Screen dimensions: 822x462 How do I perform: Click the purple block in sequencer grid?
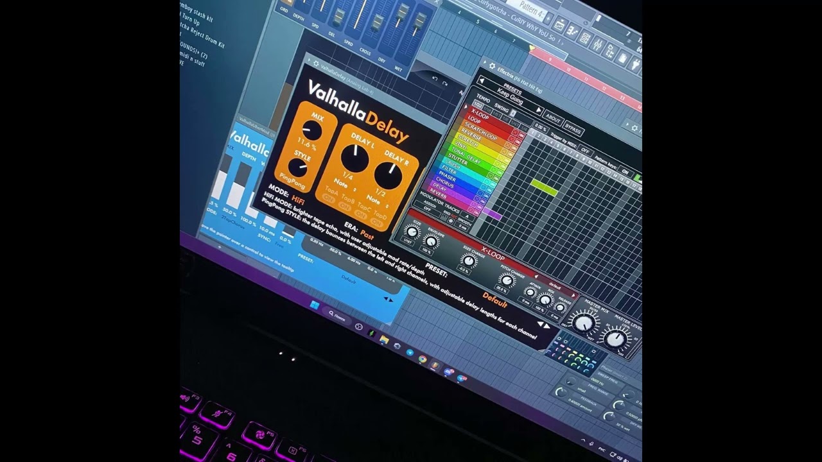(492, 214)
